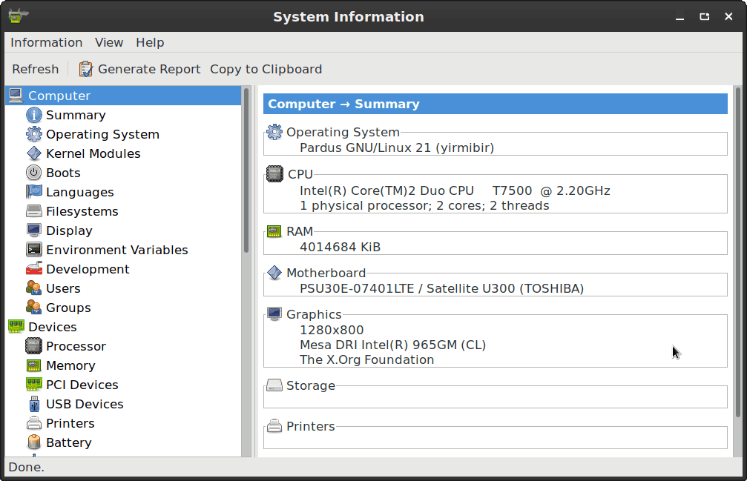The image size is (747, 481).
Task: Click the USB Devices stick icon
Action: 34,404
